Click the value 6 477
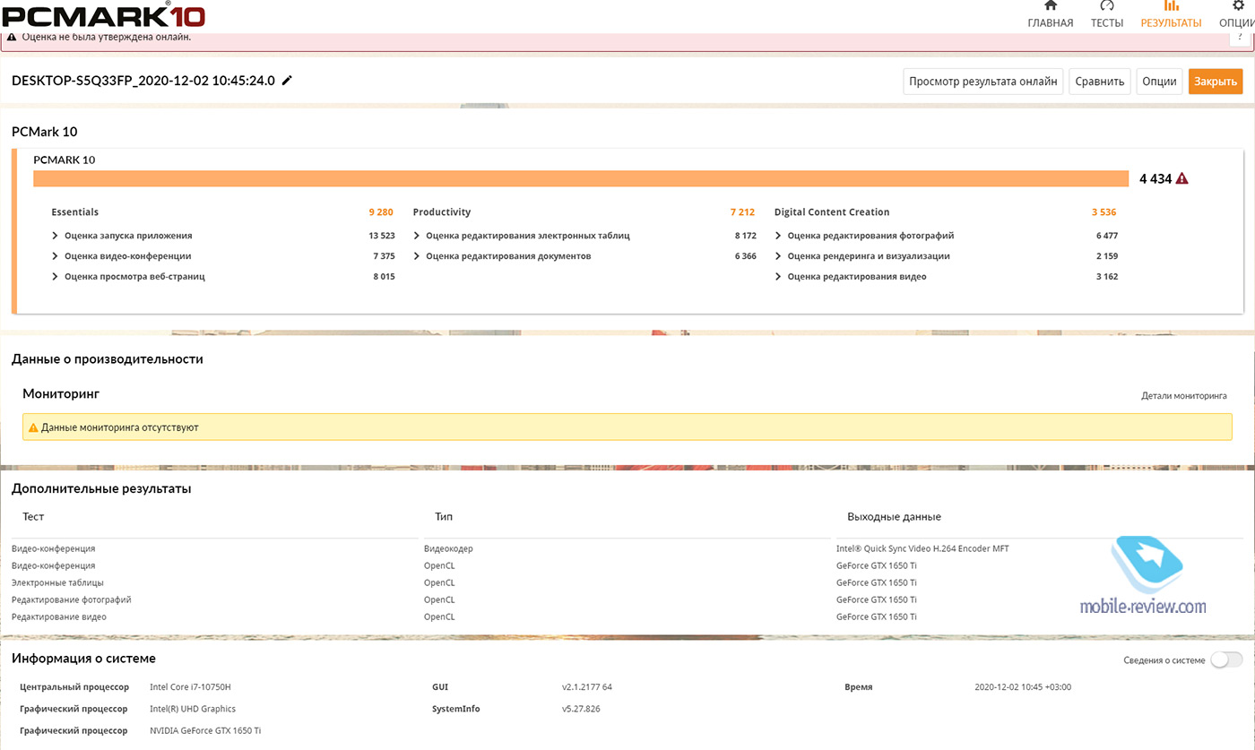The image size is (1255, 750). [1106, 236]
